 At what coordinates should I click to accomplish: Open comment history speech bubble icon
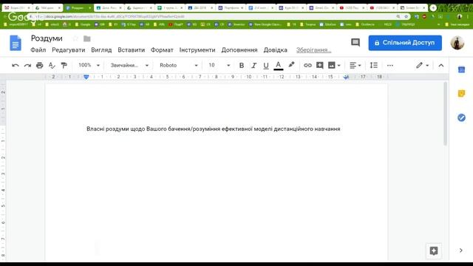click(x=355, y=43)
